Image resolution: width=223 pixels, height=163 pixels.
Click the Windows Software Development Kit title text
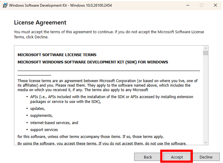(60, 5)
